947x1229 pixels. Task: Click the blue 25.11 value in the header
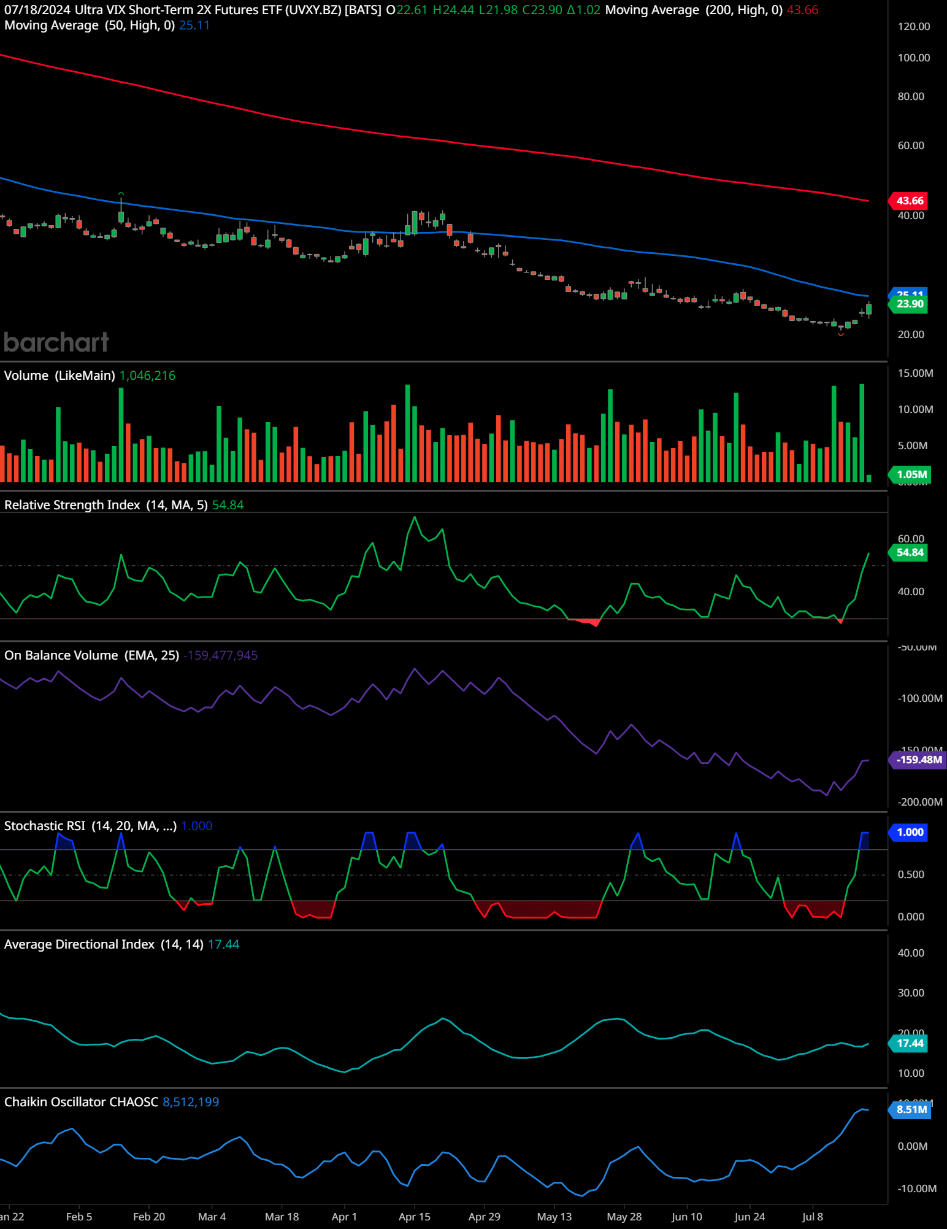point(194,25)
